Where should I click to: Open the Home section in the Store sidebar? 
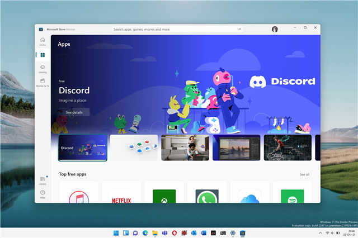(x=43, y=41)
